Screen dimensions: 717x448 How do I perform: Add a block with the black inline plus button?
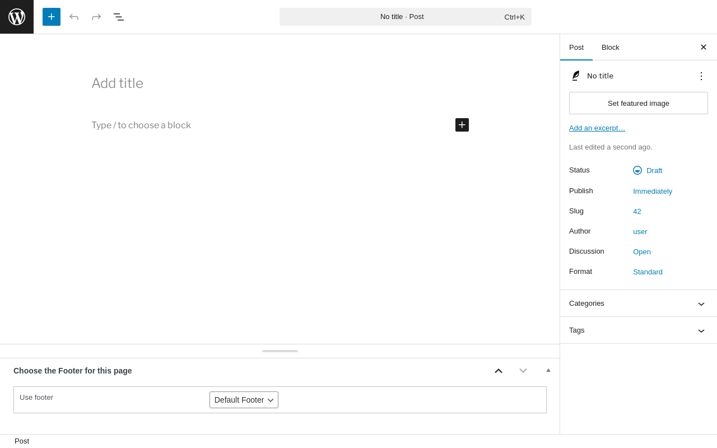(462, 125)
